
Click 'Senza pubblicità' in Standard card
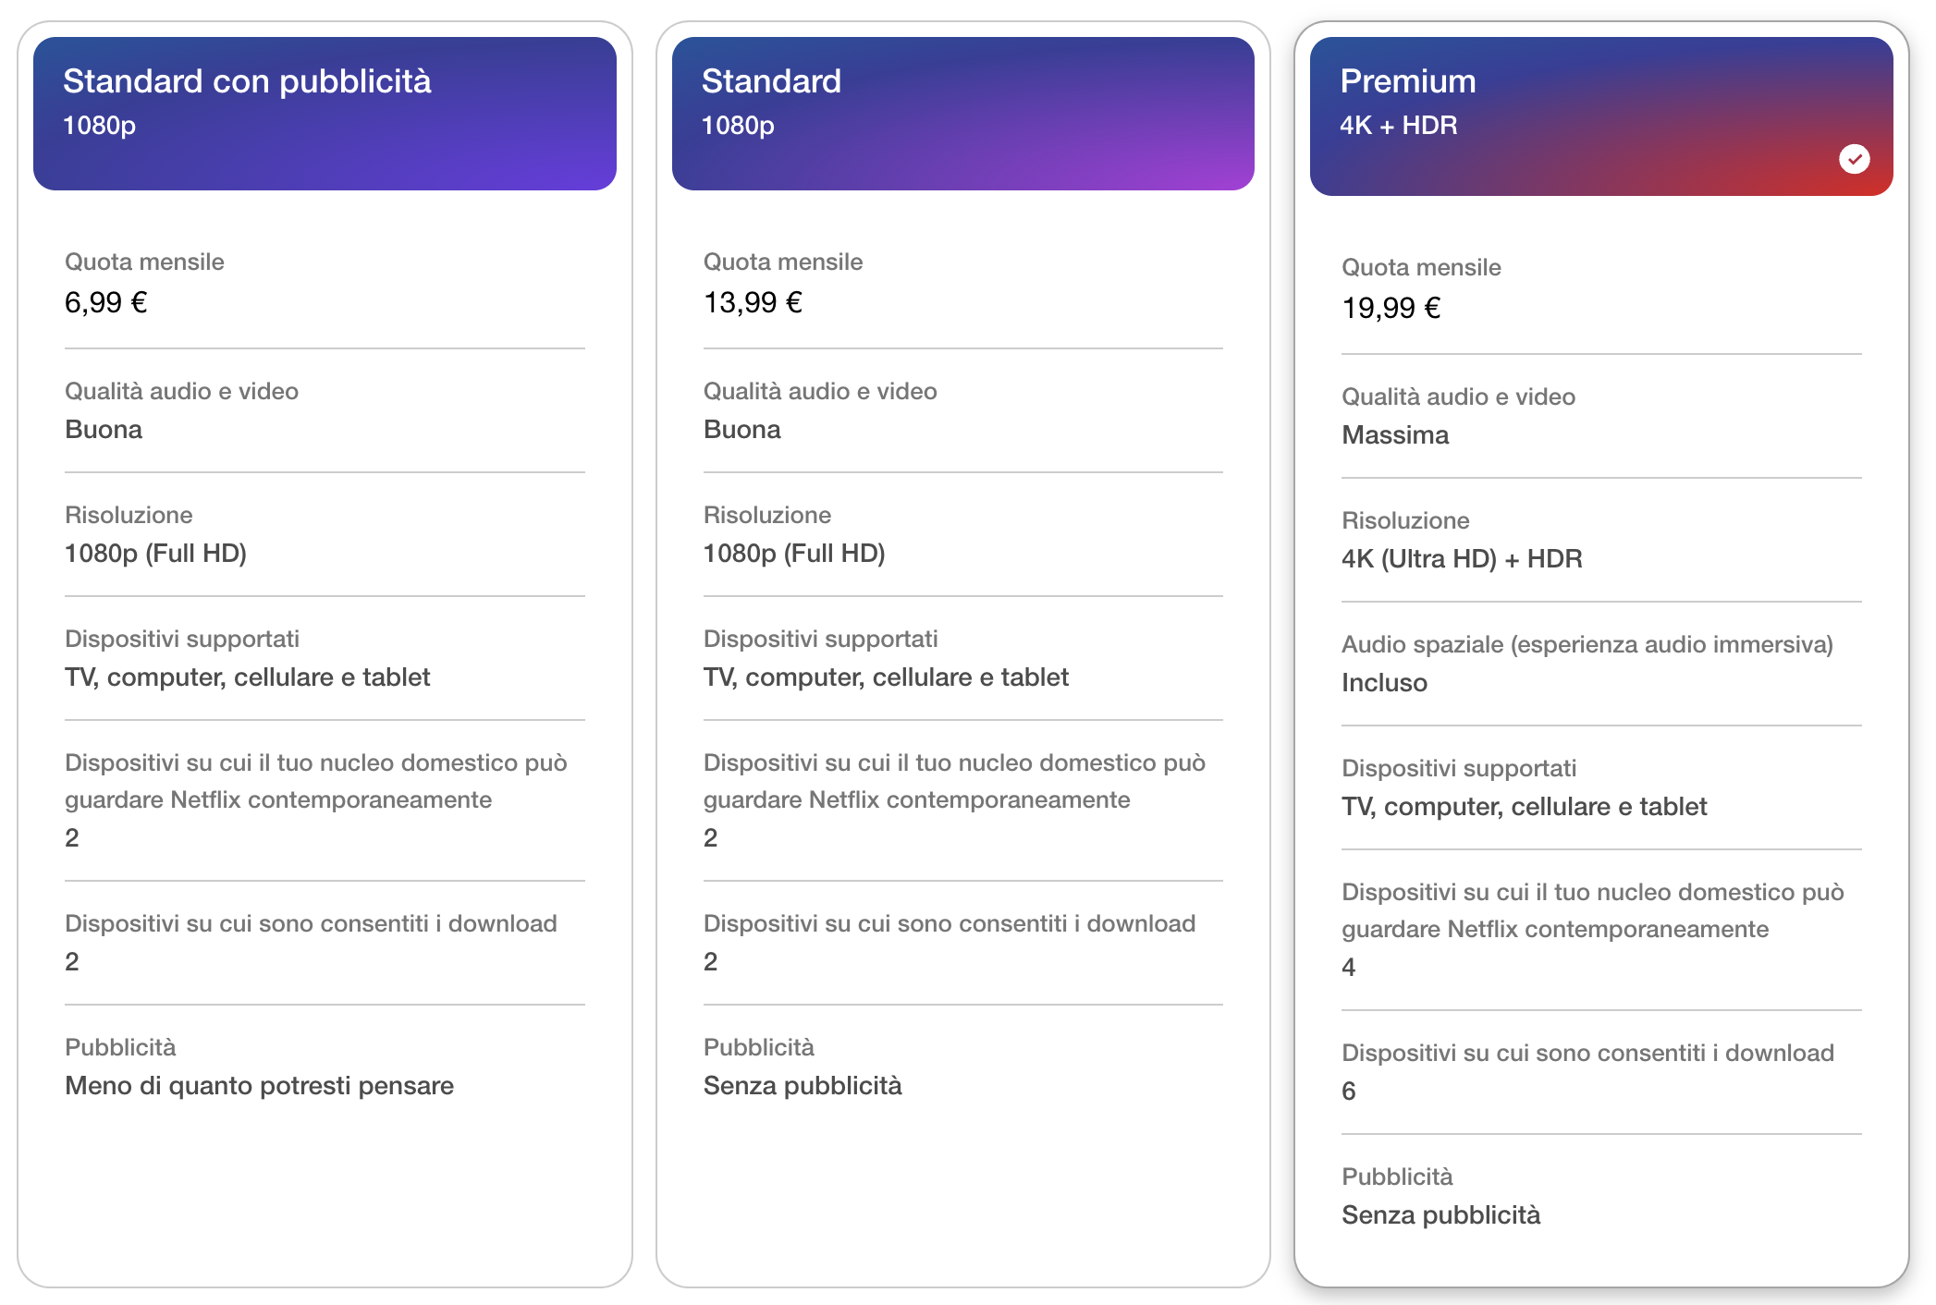[x=802, y=1086]
